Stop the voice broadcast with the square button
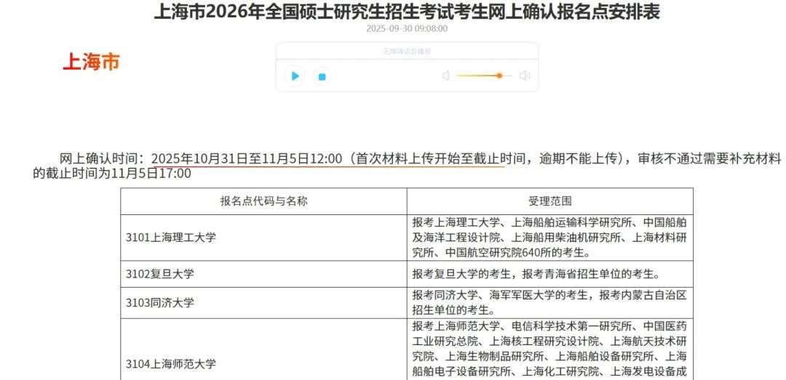This screenshot has height=380, width=786. [x=322, y=76]
